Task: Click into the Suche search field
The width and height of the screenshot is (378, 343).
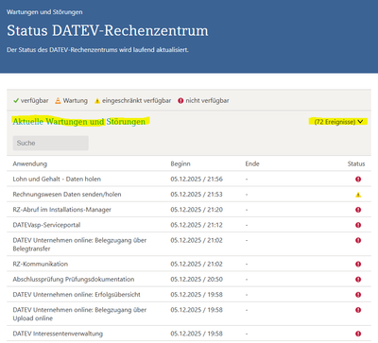Action: (51, 143)
